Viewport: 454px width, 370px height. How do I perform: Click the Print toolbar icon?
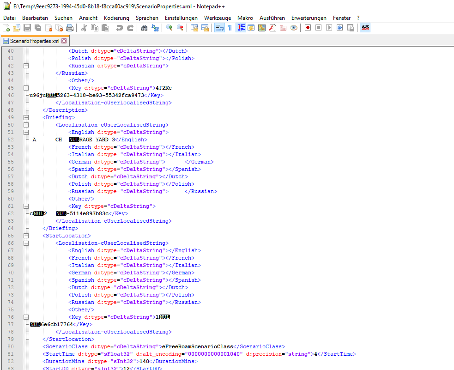click(x=70, y=28)
